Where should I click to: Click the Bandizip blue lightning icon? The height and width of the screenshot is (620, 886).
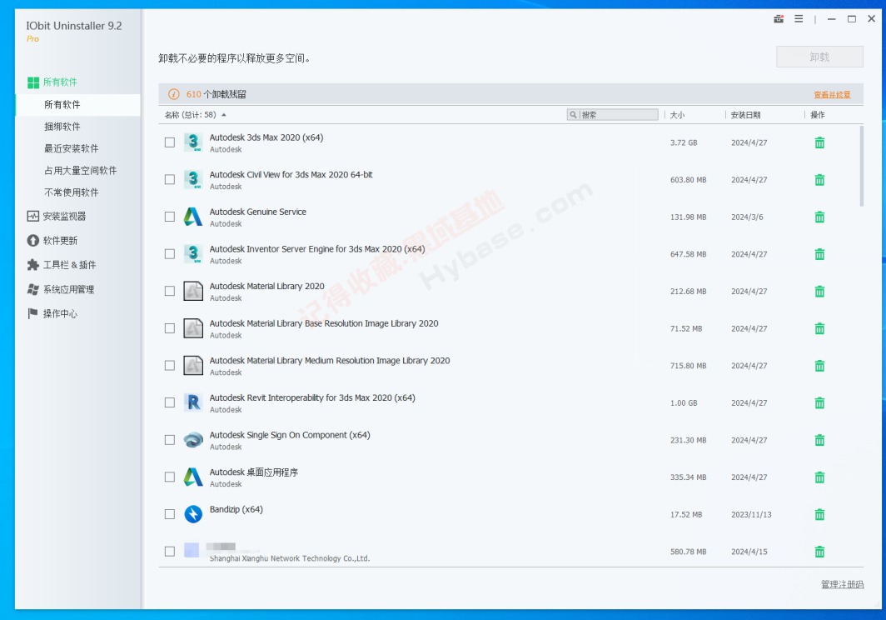coord(193,513)
